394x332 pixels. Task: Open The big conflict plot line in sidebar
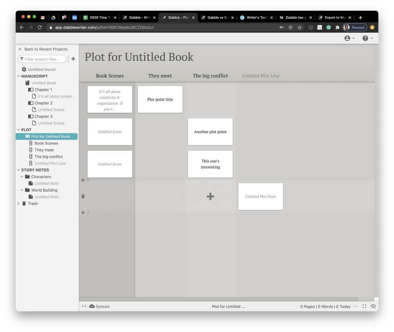click(x=46, y=157)
